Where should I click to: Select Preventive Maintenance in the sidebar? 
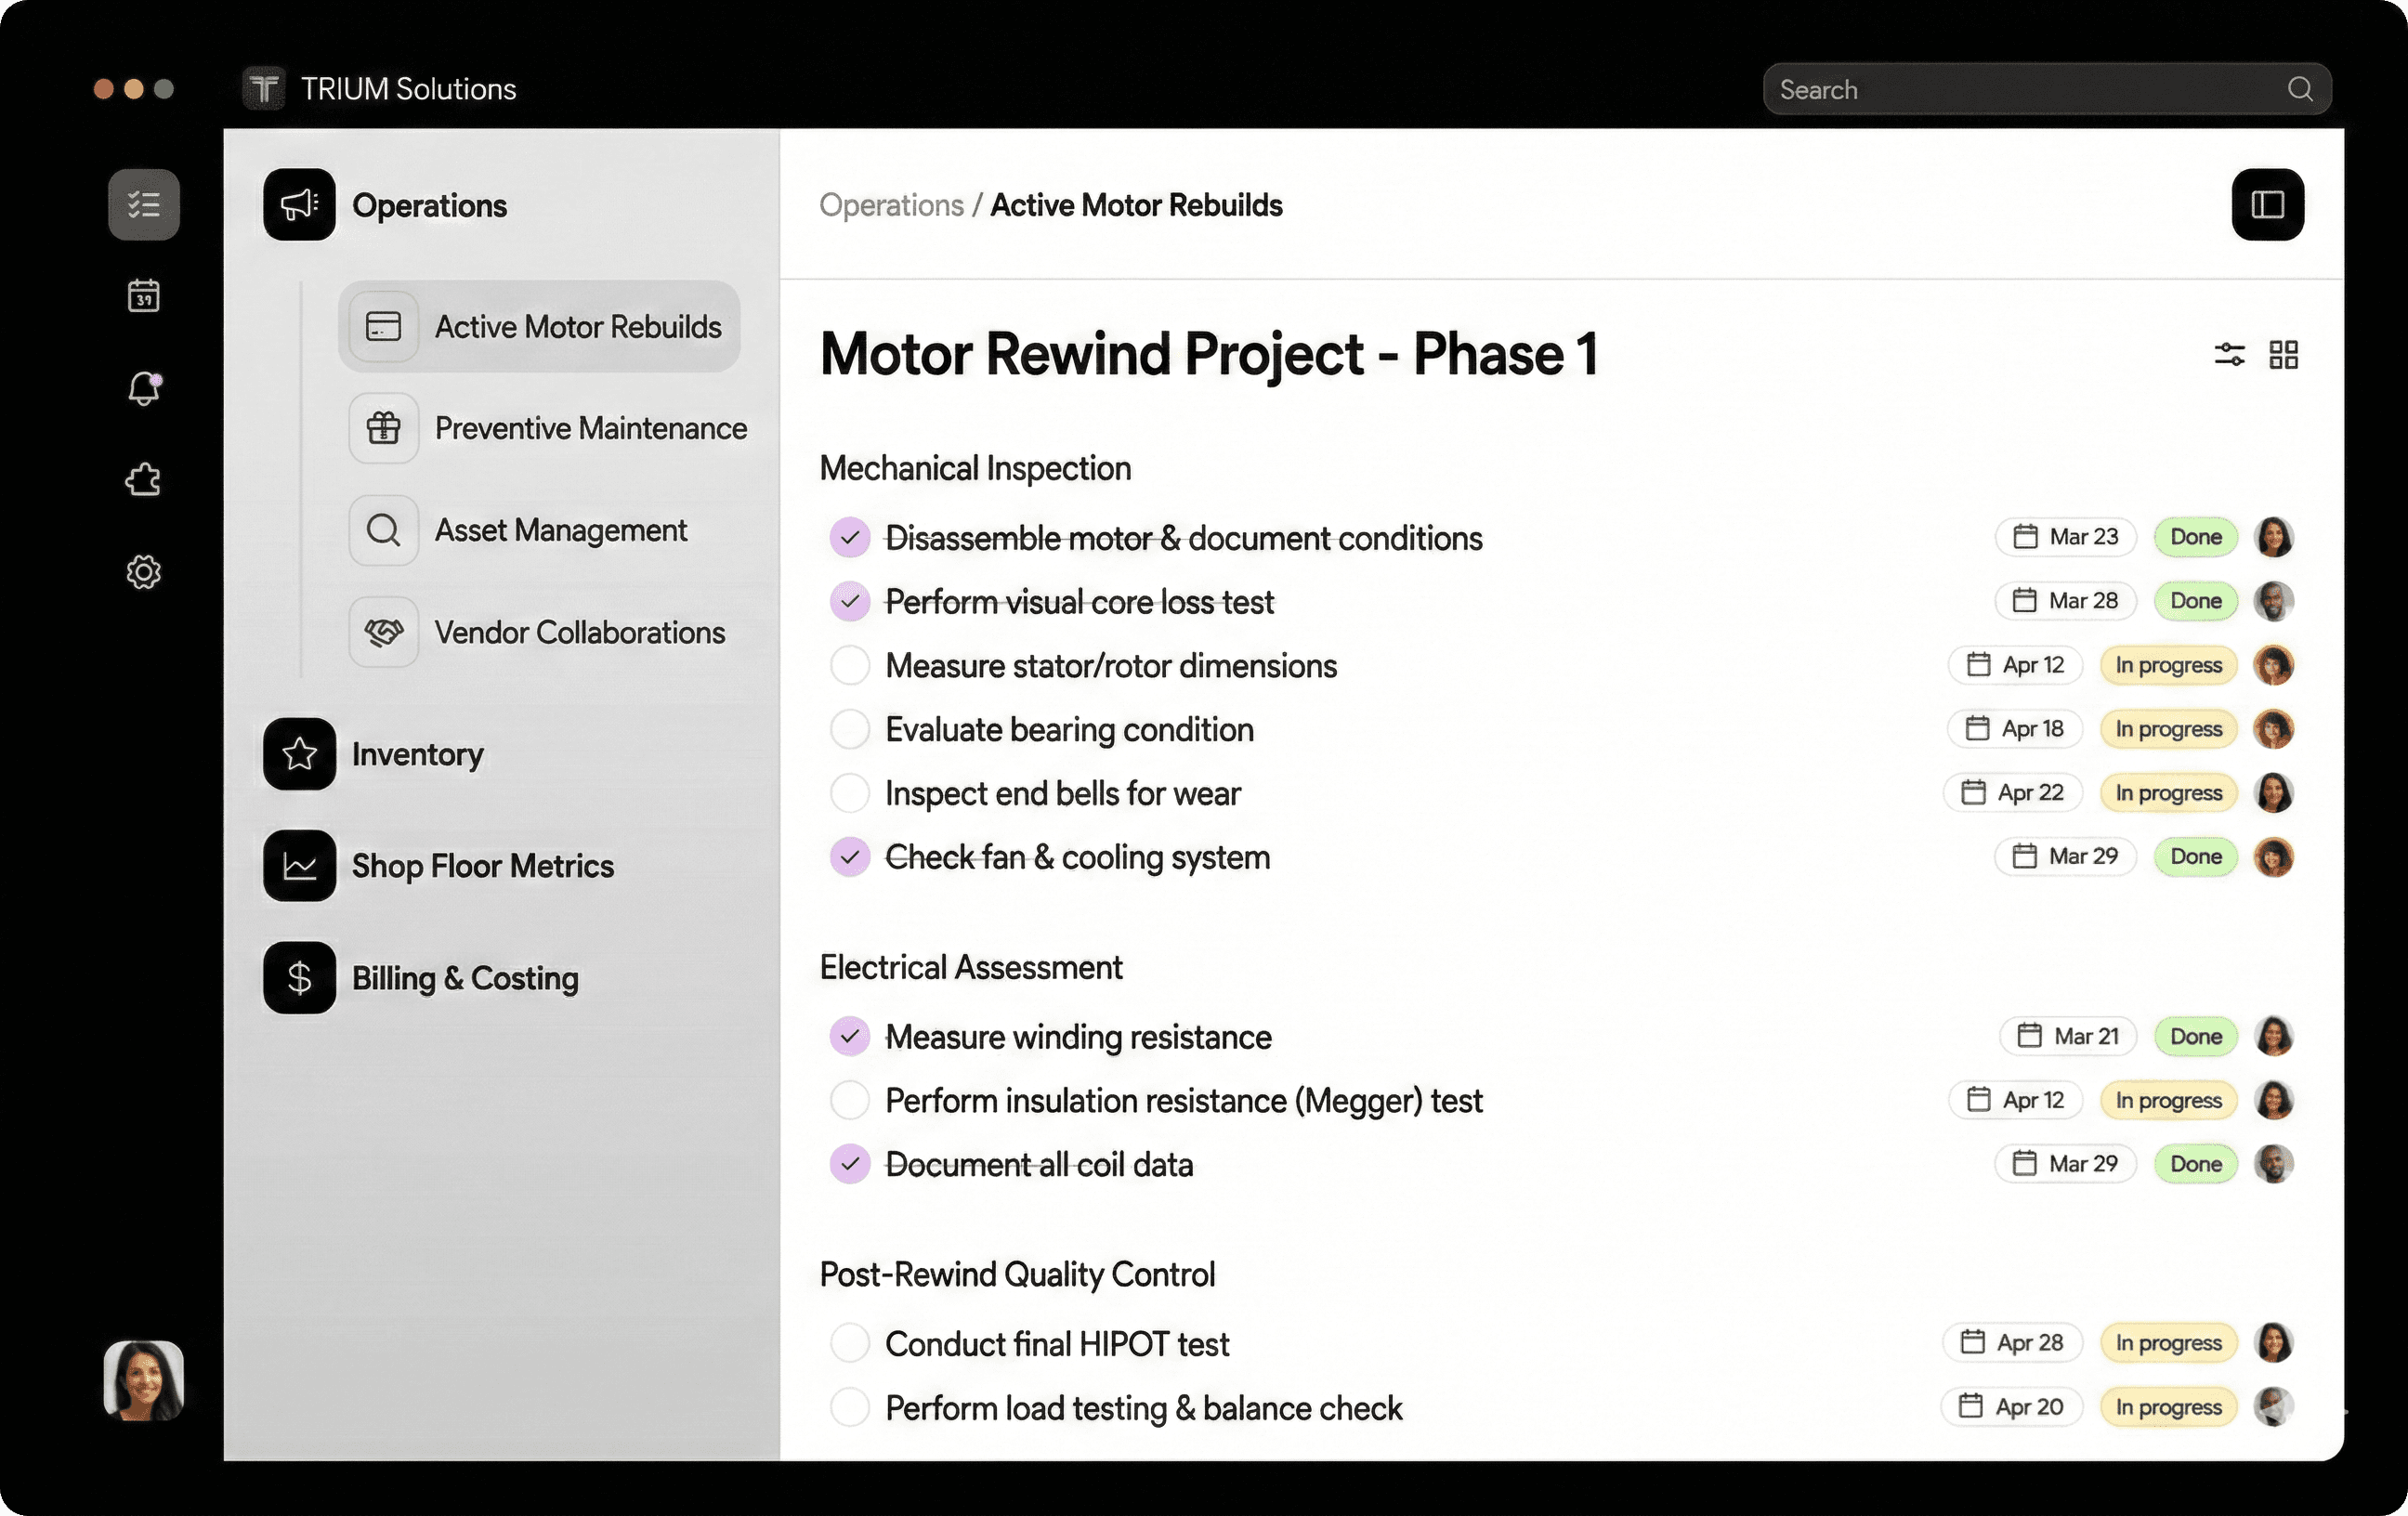pos(590,429)
